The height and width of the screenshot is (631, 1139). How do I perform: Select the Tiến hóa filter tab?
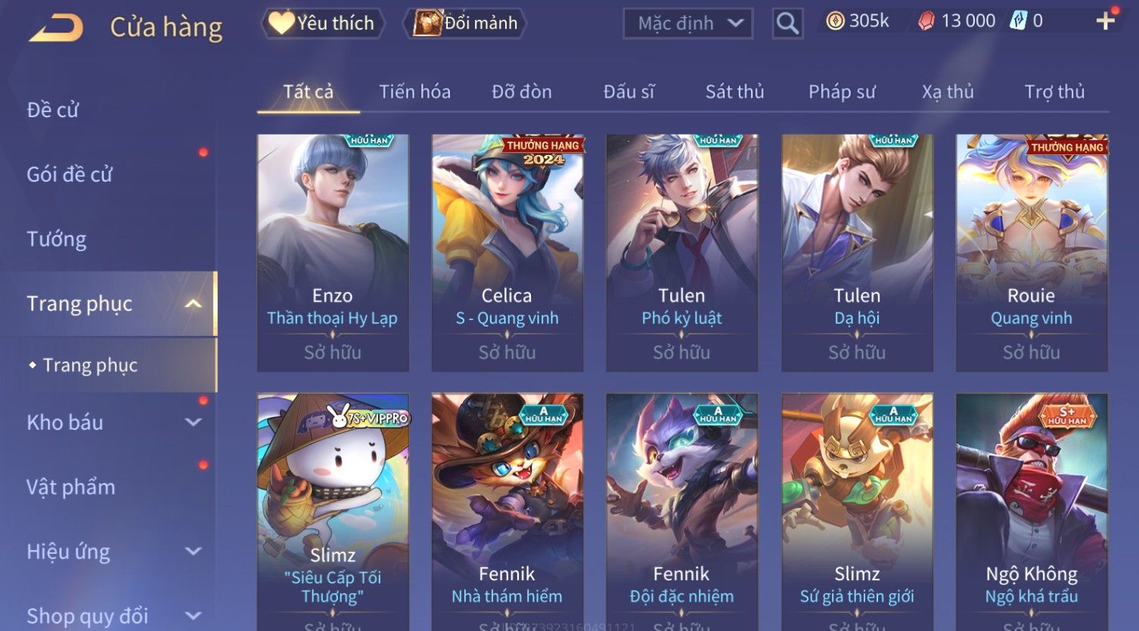click(x=414, y=92)
